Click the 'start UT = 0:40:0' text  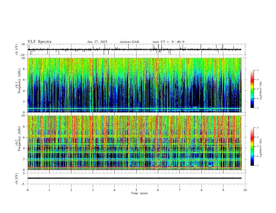click(168, 42)
